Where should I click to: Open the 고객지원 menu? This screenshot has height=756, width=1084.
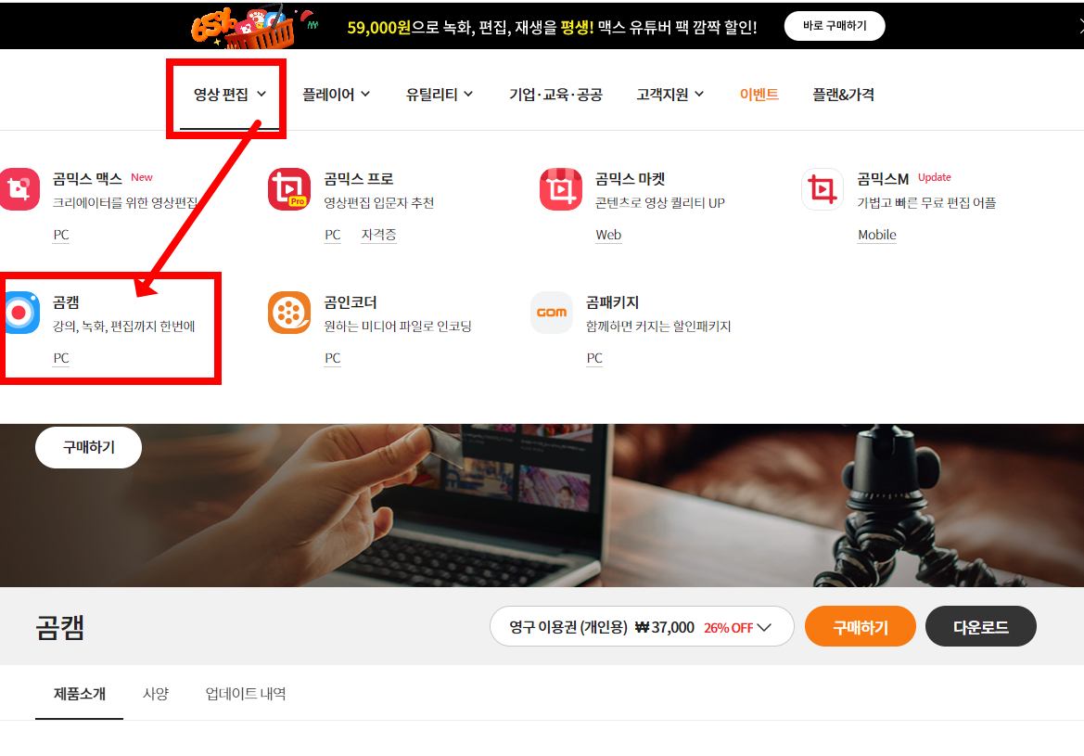(670, 94)
